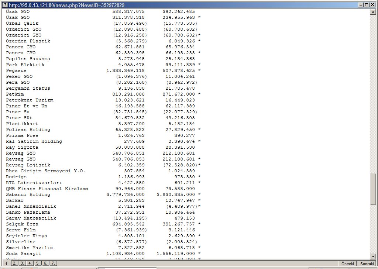Select Pera GYO in the list
Viewport: 378px width, 269px height.
click(18, 82)
